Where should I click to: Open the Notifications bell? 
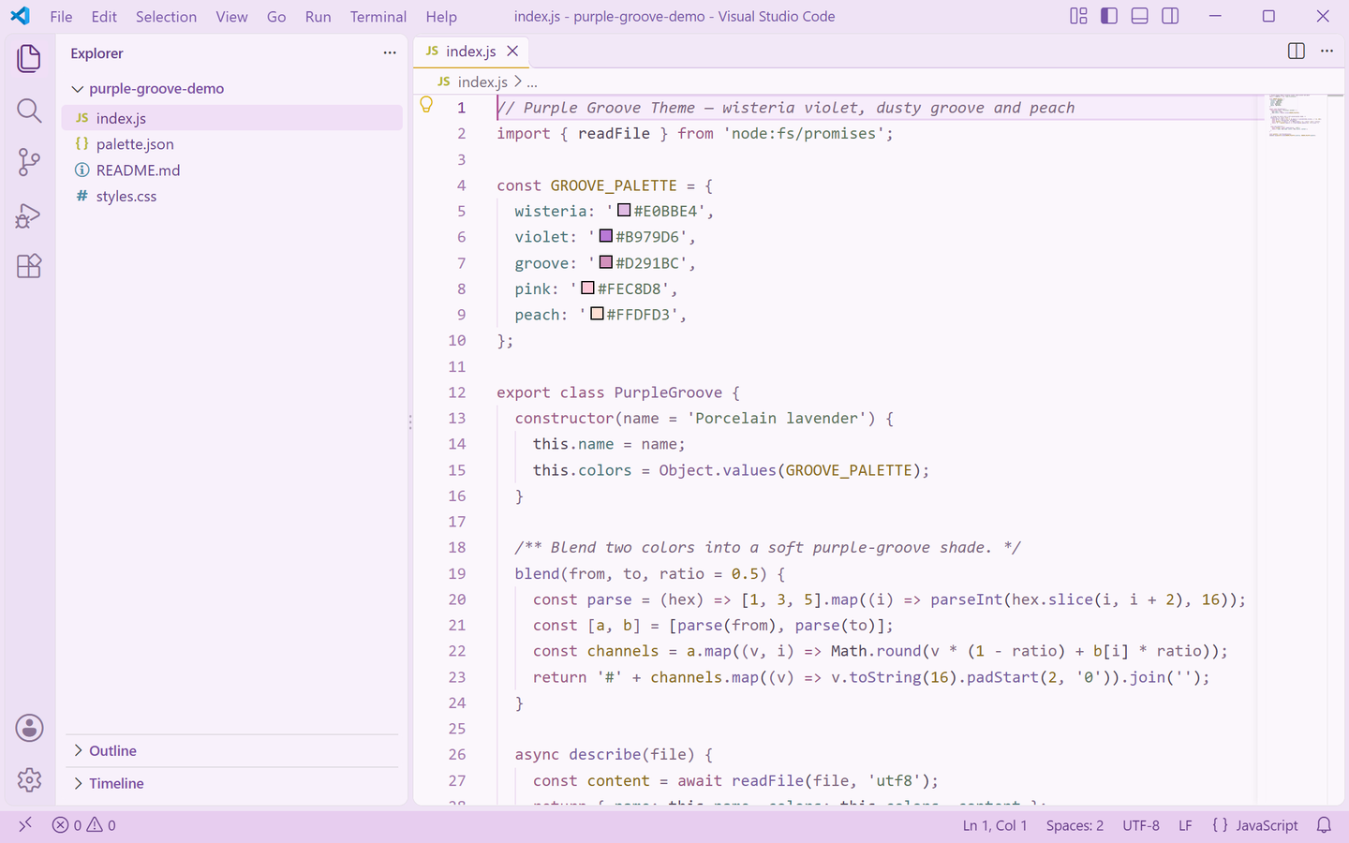pos(1324,825)
